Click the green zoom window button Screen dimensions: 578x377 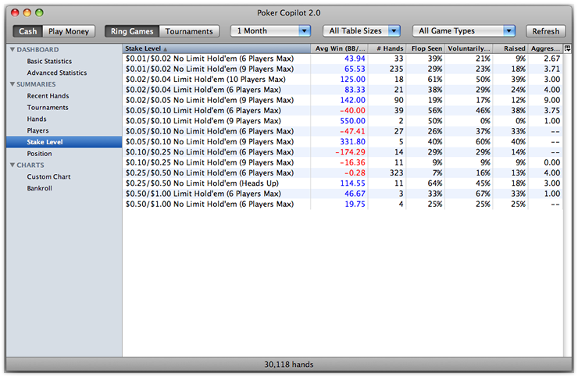pos(39,13)
